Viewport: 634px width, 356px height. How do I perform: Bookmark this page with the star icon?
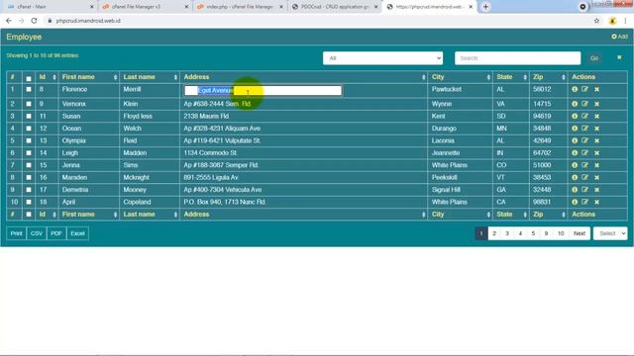click(x=596, y=21)
